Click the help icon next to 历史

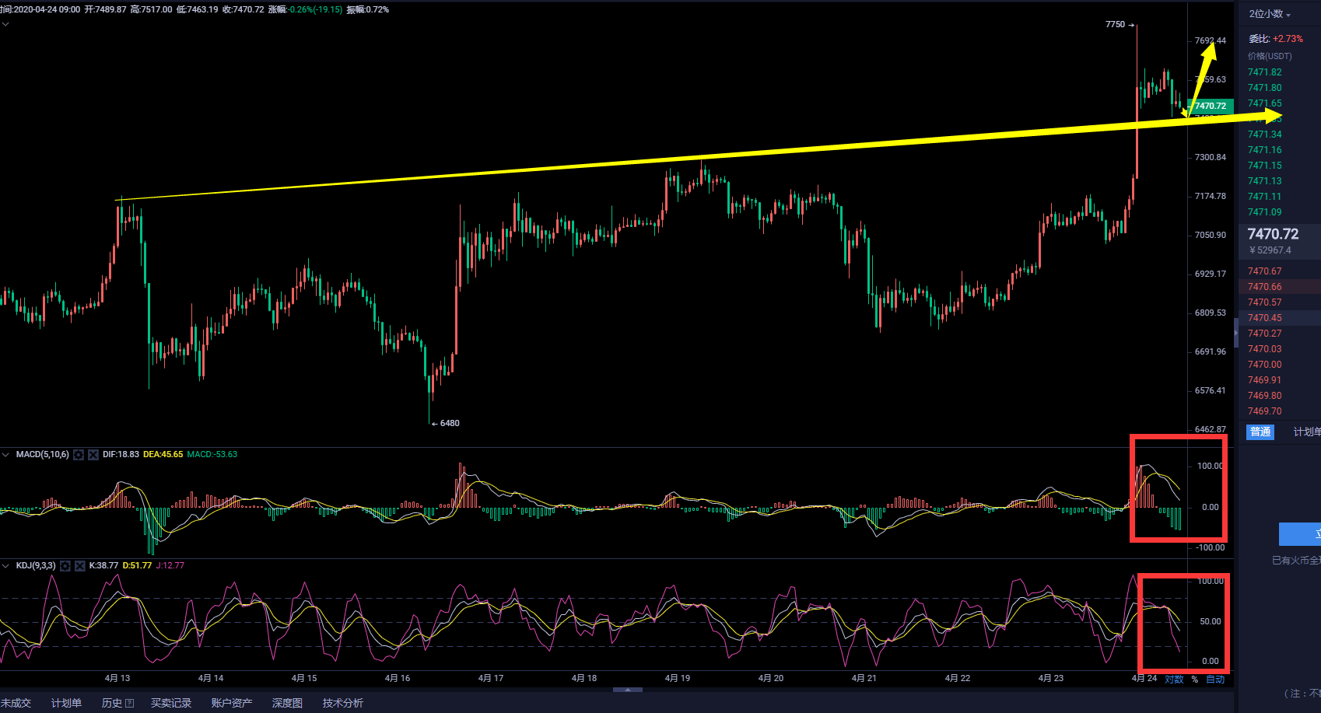[129, 703]
